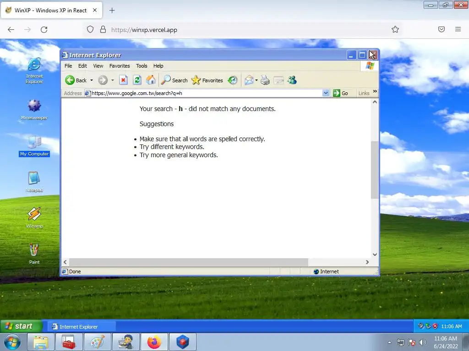Open the File menu in Internet Explorer
This screenshot has width=469, height=351.
(x=68, y=66)
